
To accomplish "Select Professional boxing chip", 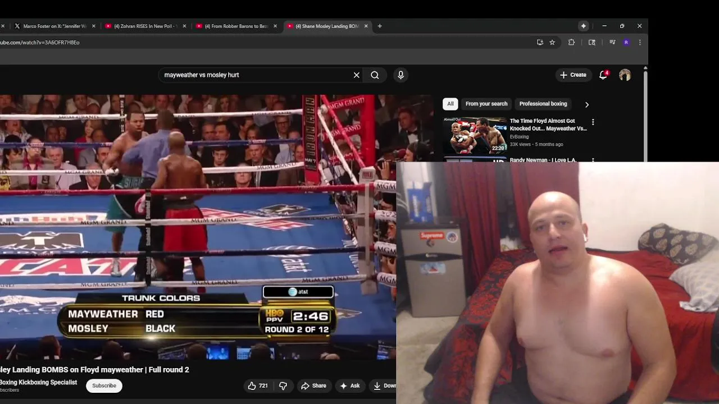I will pos(543,104).
